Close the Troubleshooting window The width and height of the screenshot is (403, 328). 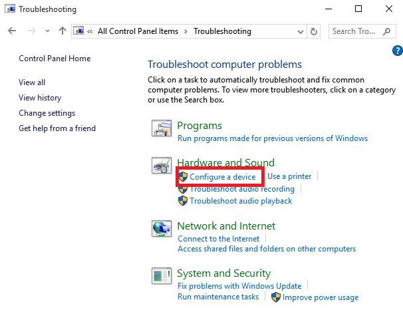tap(389, 9)
